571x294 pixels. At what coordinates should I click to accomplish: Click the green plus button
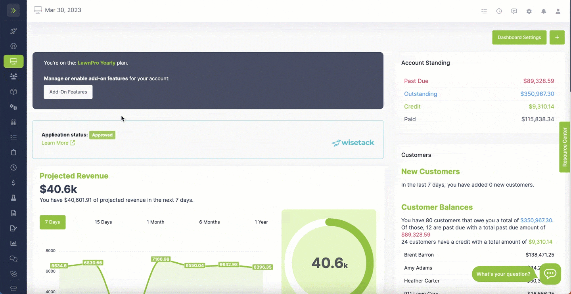(x=557, y=37)
